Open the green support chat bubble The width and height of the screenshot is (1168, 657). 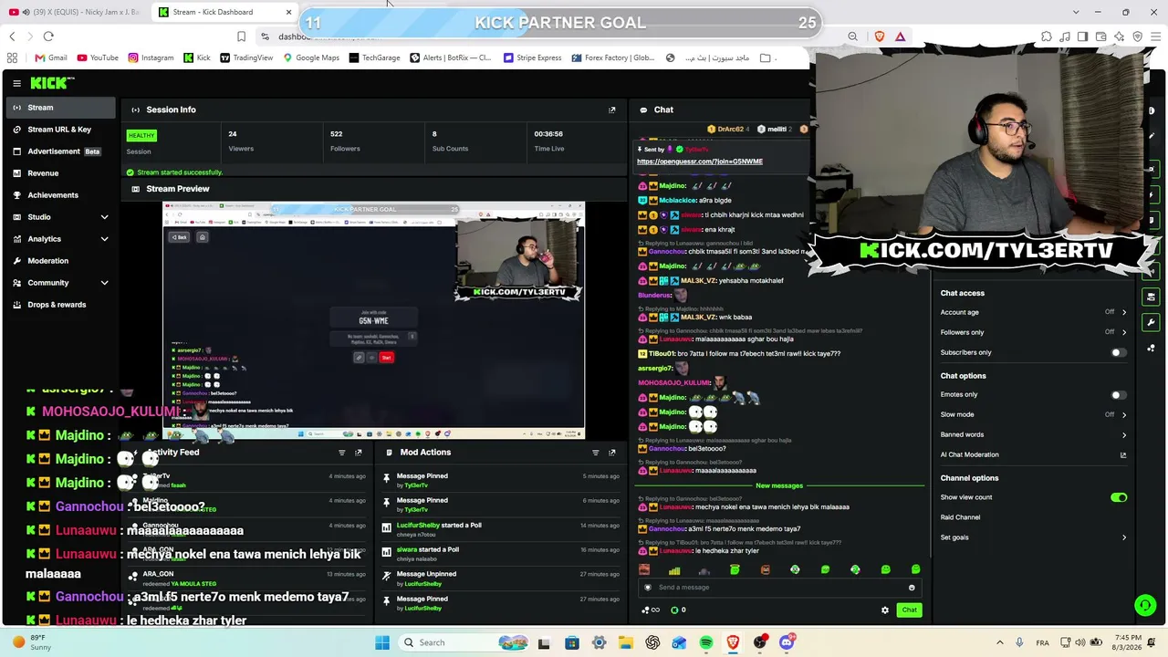(x=1144, y=606)
